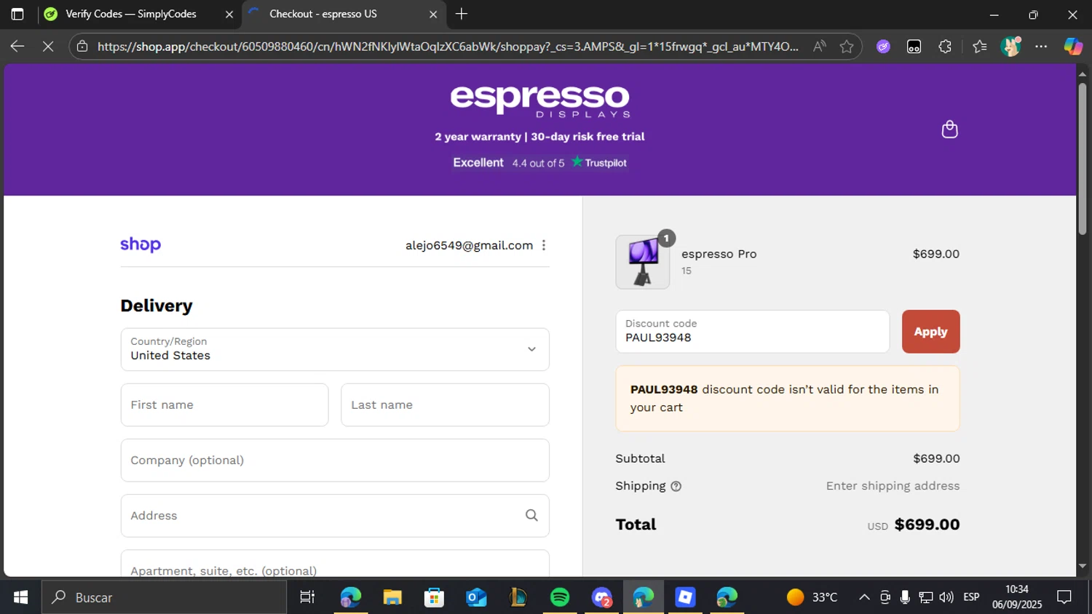
Task: Click the ESP language indicator
Action: point(971,597)
